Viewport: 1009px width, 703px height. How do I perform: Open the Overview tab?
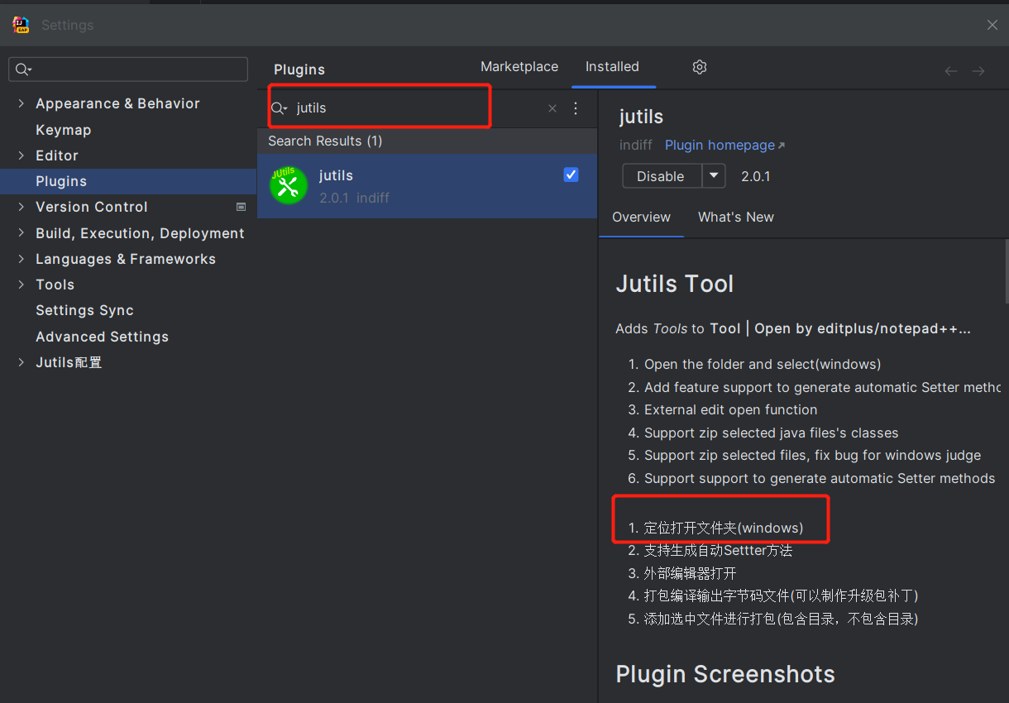(x=641, y=218)
